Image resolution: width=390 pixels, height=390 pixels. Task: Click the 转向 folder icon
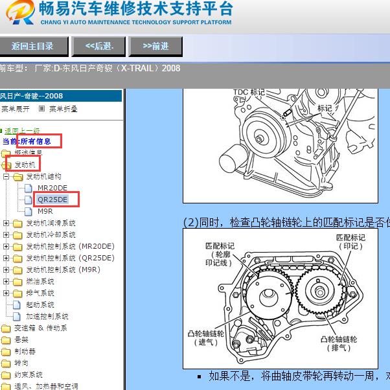pos(6,363)
